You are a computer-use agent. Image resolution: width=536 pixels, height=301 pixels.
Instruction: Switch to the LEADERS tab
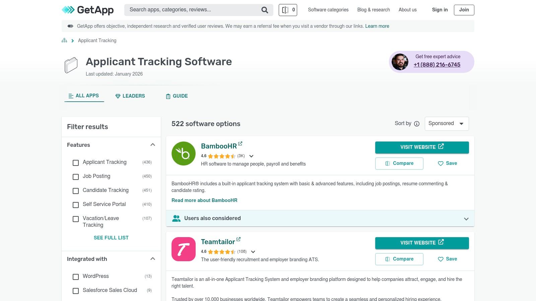(x=130, y=96)
